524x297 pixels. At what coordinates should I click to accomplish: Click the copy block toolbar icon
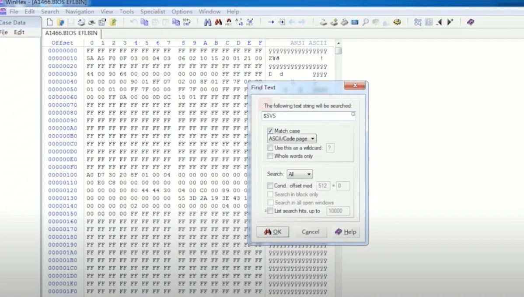(144, 22)
